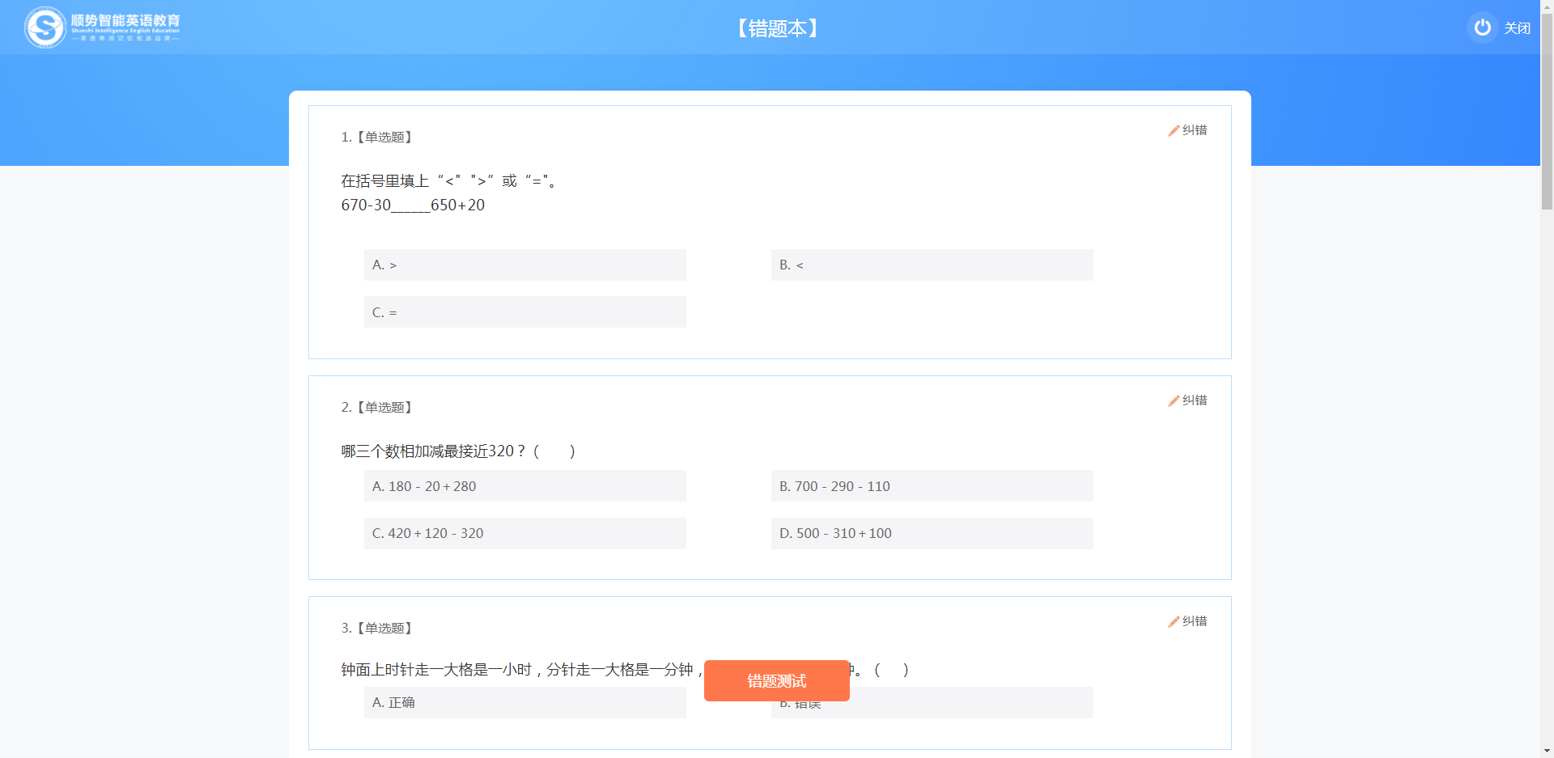Click the 1.【单选题】 heading
The height and width of the screenshot is (758, 1554).
coord(378,138)
